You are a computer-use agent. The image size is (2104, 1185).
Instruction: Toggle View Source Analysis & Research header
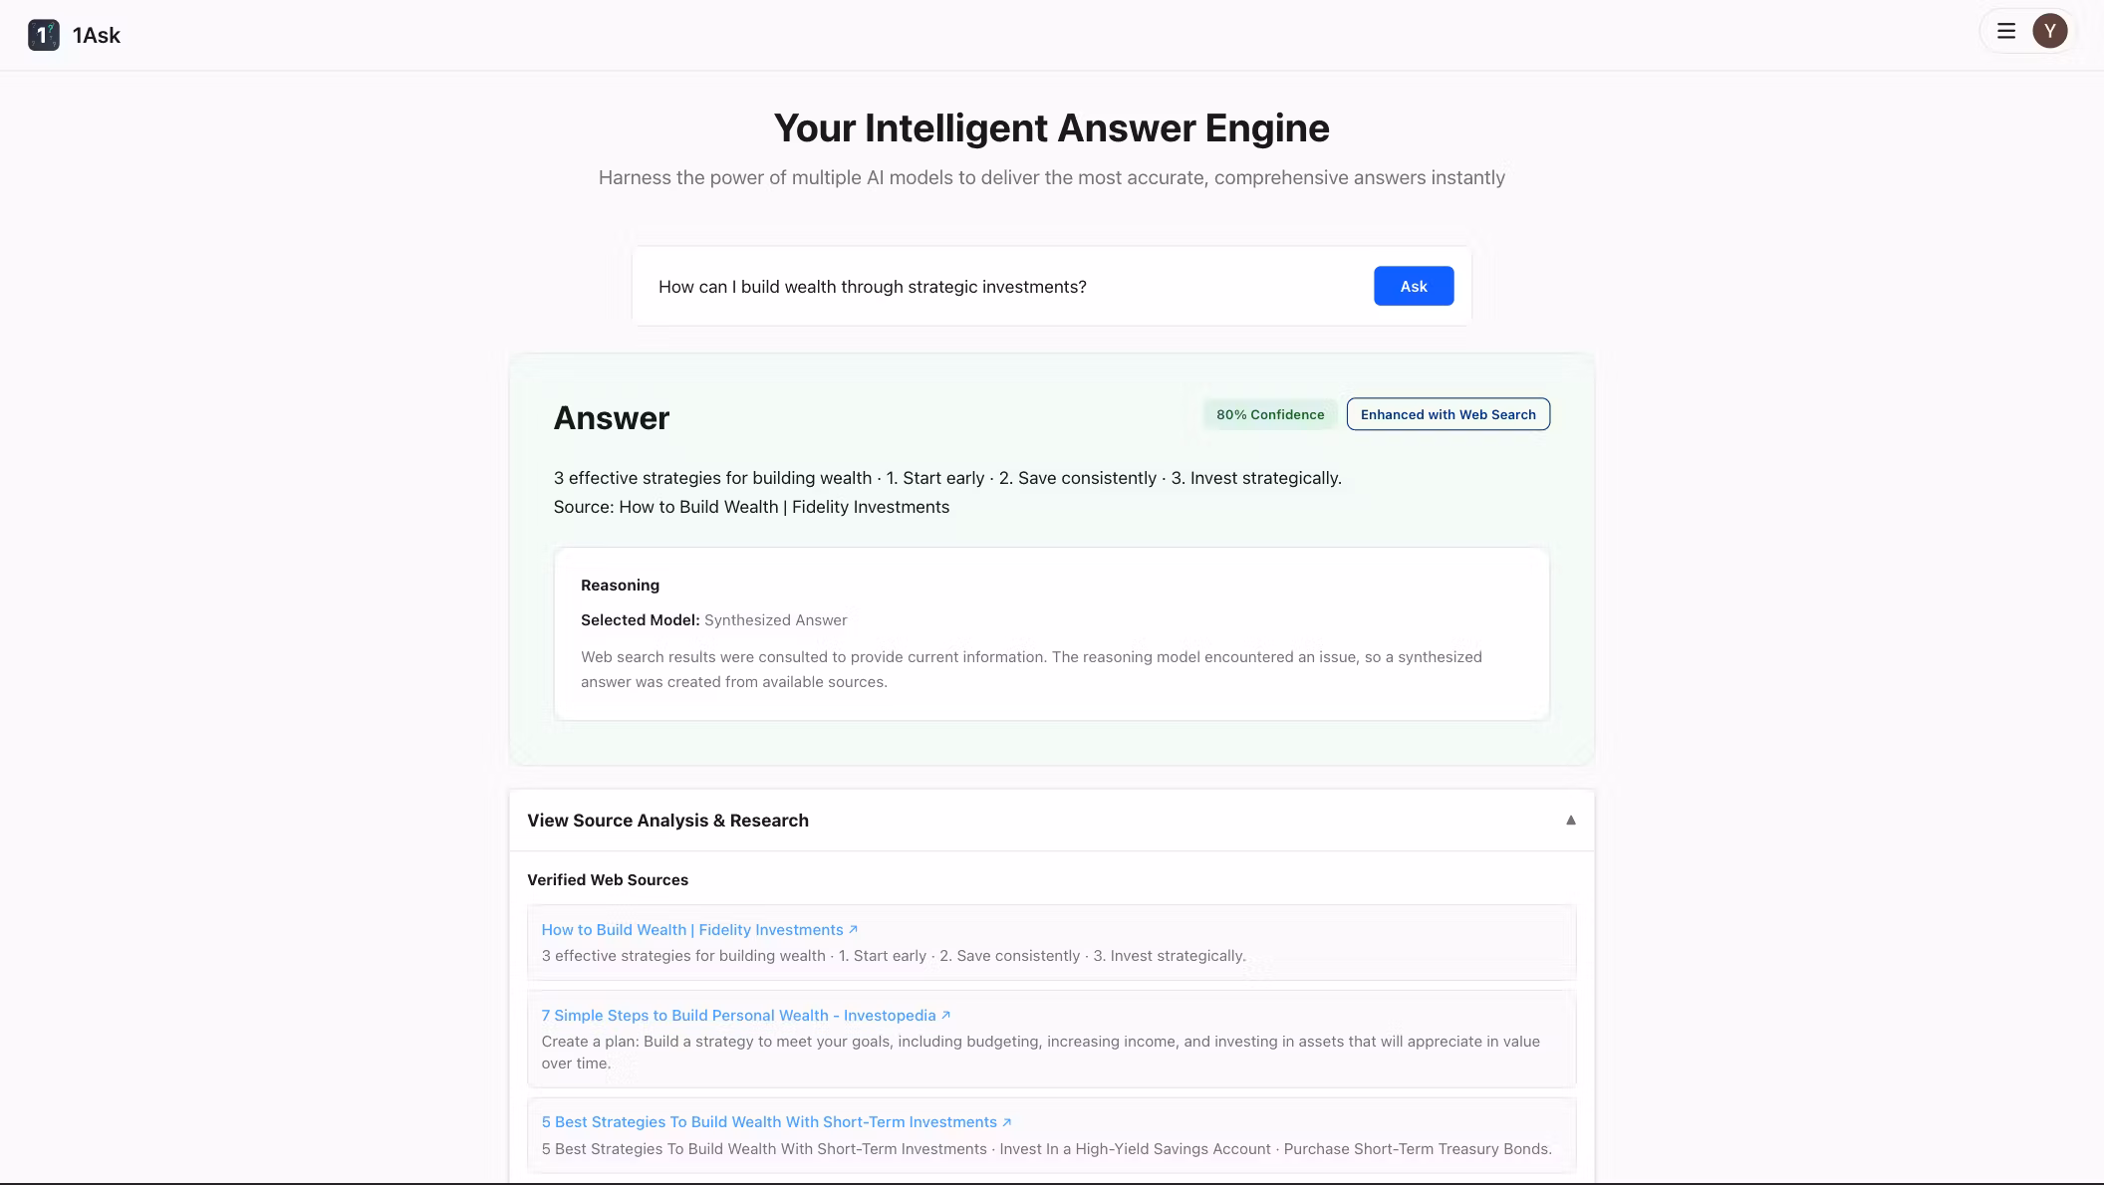coord(667,820)
